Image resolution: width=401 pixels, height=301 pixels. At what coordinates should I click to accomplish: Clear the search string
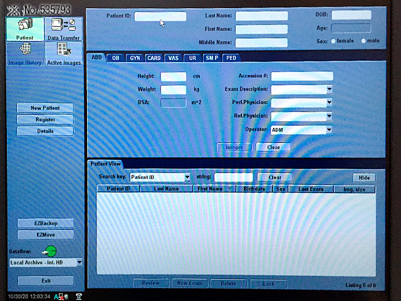(275, 177)
